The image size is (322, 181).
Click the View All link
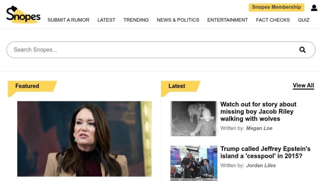[303, 85]
